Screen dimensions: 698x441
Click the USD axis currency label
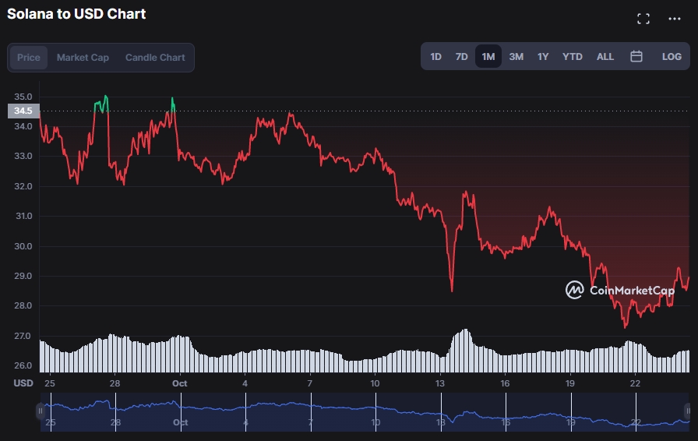(x=23, y=383)
